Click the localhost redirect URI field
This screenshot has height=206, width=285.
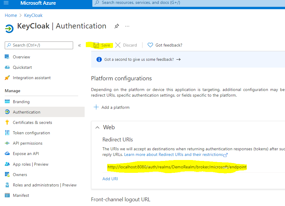pyautogui.click(x=177, y=167)
